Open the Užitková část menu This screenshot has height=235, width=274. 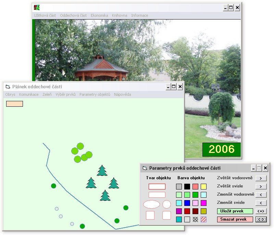pos(45,15)
